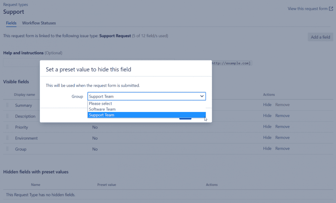
Task: Remove the Environment field
Action: (282, 138)
